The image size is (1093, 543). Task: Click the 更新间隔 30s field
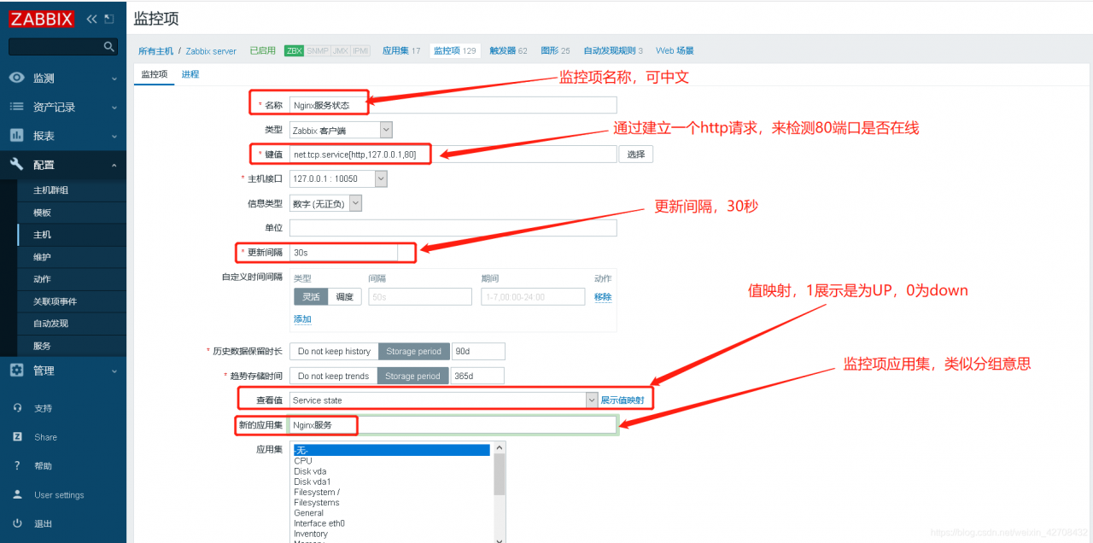pyautogui.click(x=343, y=253)
